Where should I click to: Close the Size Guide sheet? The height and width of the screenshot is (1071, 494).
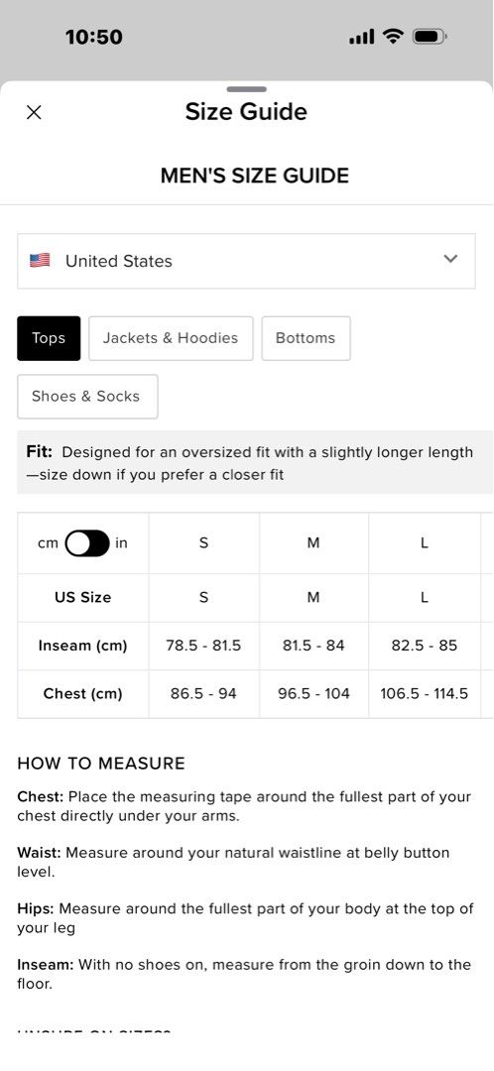pyautogui.click(x=34, y=112)
